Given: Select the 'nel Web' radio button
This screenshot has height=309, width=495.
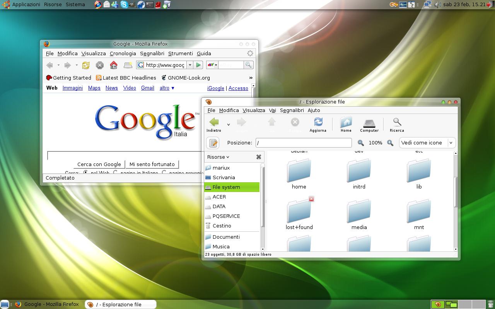Looking at the screenshot, I should (x=85, y=173).
